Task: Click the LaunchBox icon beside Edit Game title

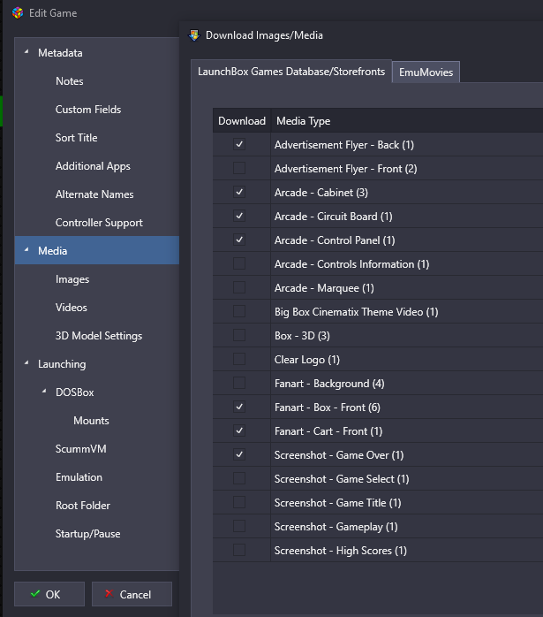Action: point(18,13)
